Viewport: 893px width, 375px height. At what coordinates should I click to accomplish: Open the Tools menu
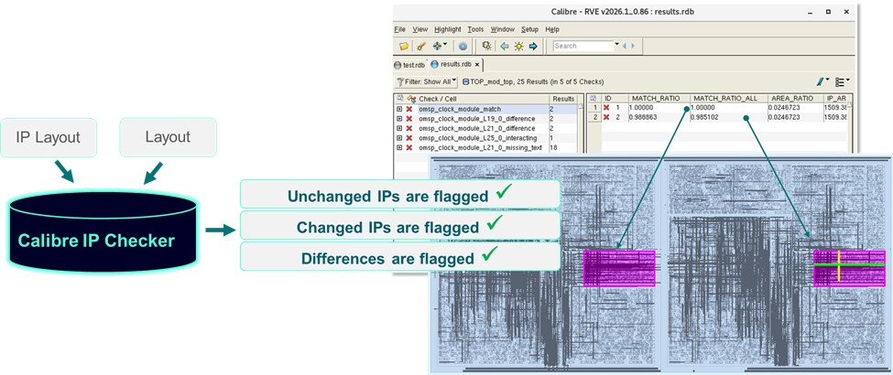click(x=475, y=29)
